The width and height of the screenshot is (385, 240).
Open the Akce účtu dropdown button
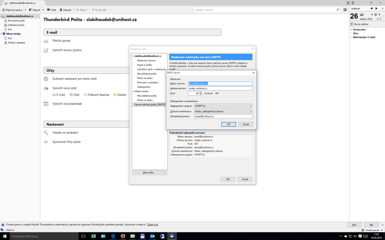pos(150,173)
